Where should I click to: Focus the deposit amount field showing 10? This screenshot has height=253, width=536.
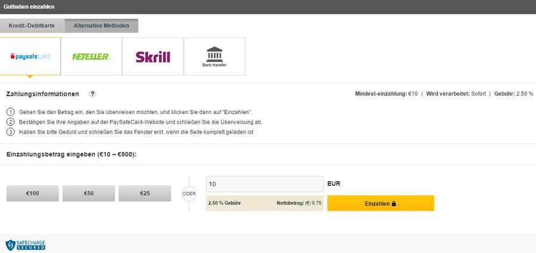click(x=264, y=184)
